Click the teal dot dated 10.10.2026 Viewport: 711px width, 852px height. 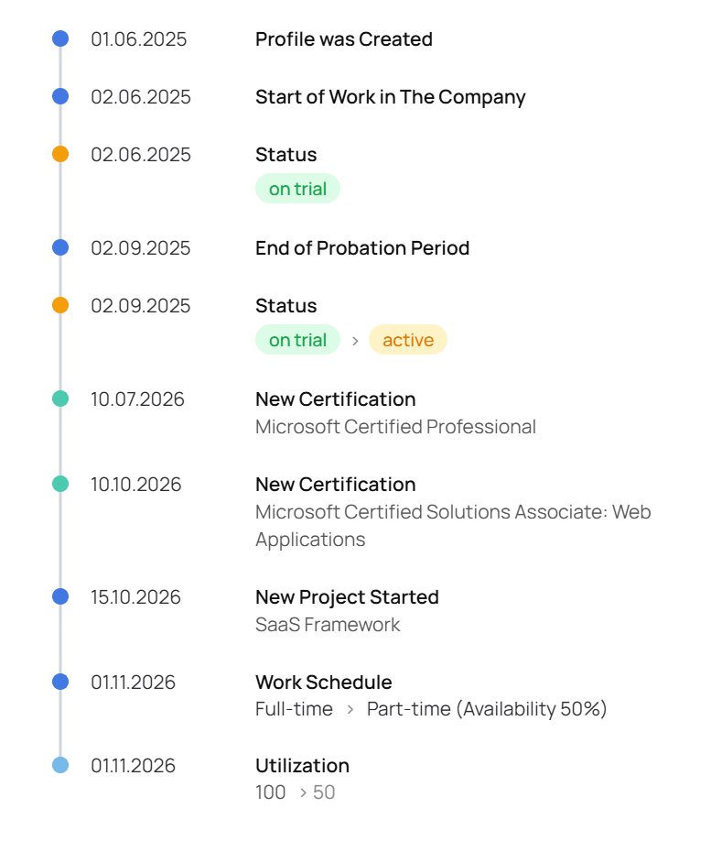coord(60,484)
